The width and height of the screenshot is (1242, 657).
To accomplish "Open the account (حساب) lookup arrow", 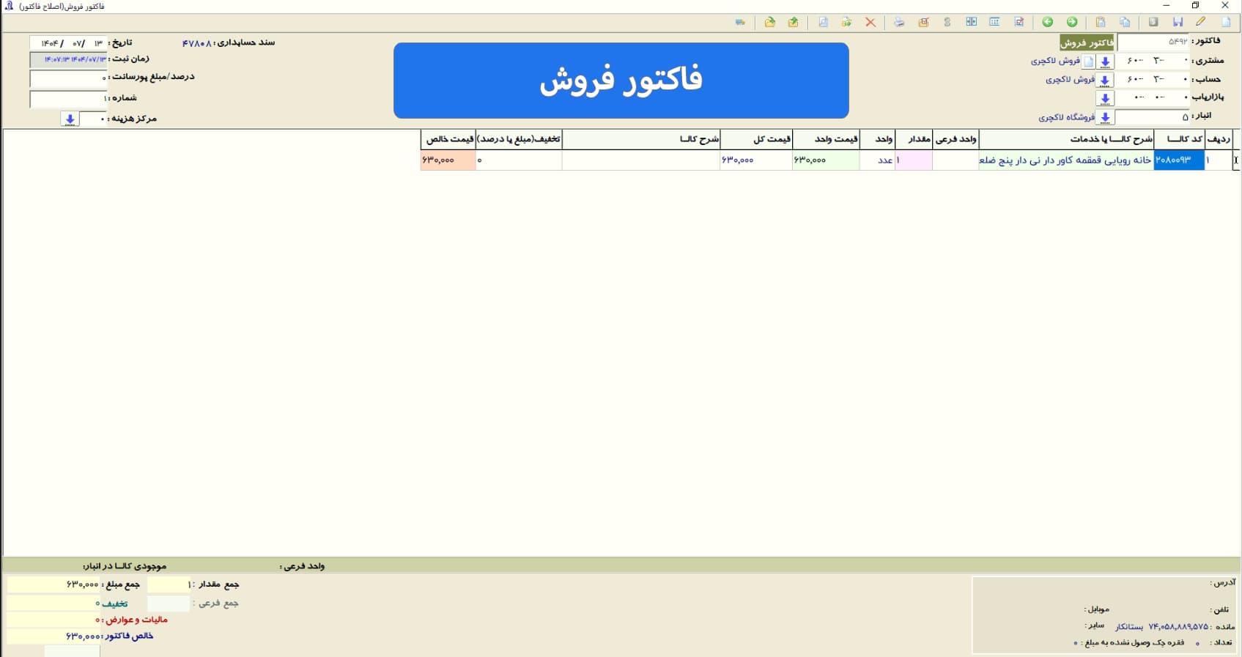I will (x=1105, y=80).
